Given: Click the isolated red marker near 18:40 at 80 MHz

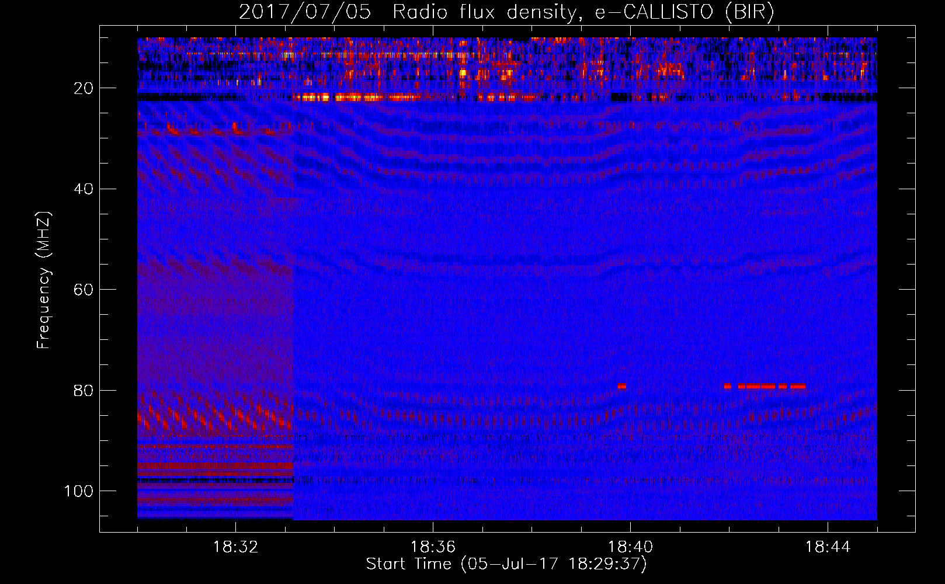Looking at the screenshot, I should [622, 386].
